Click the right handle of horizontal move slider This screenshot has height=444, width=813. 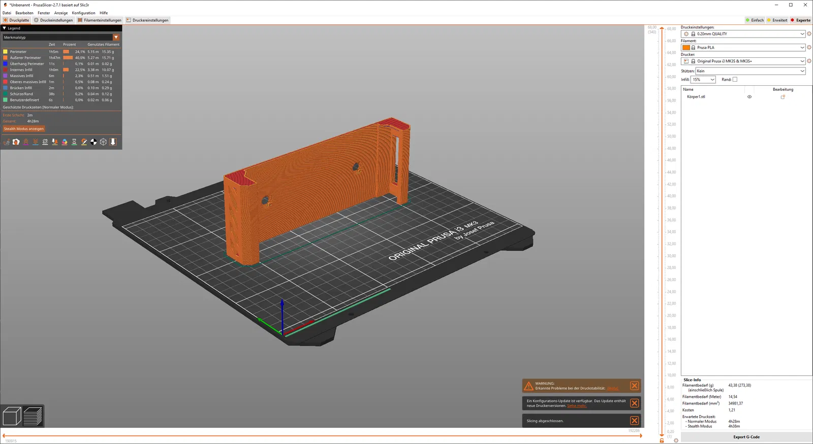(641, 436)
